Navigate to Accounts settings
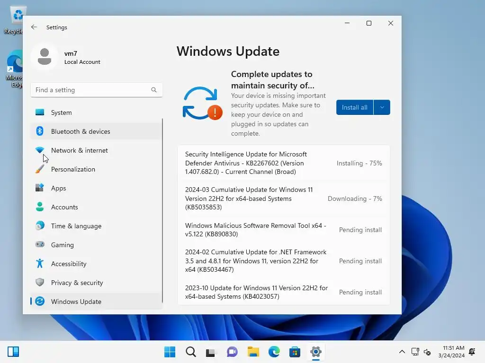 point(96,207)
